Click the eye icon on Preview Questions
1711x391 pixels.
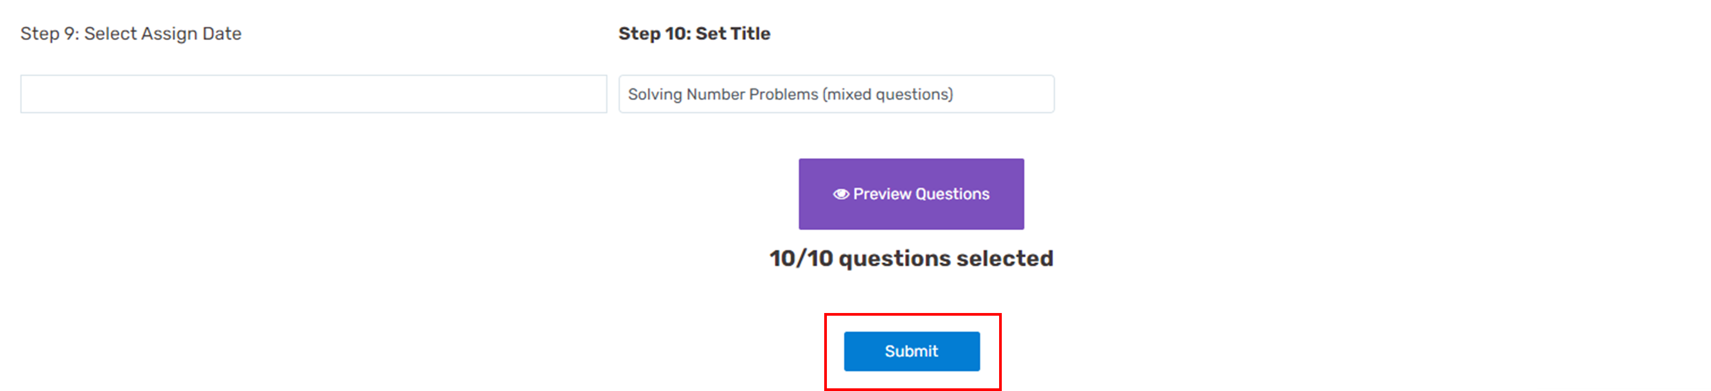tap(841, 194)
